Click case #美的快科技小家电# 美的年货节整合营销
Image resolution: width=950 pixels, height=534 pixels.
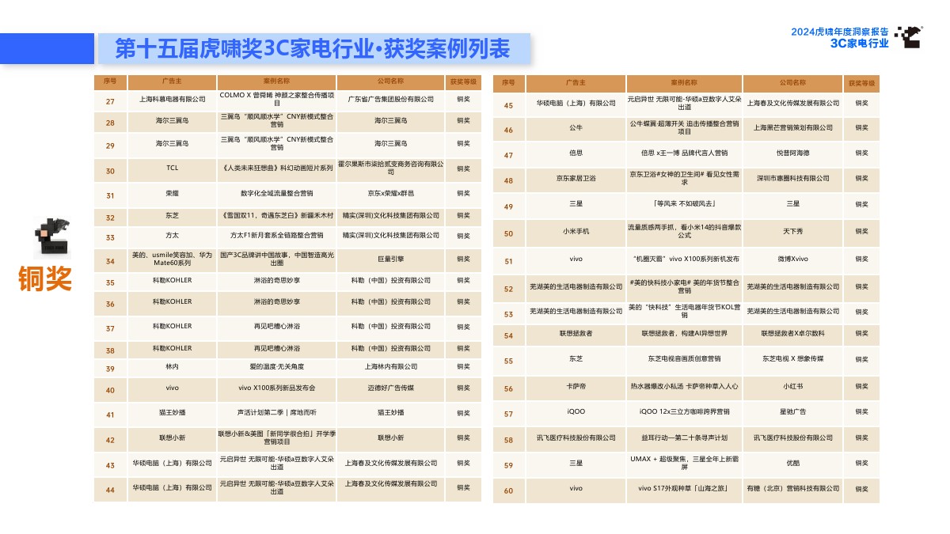683,286
